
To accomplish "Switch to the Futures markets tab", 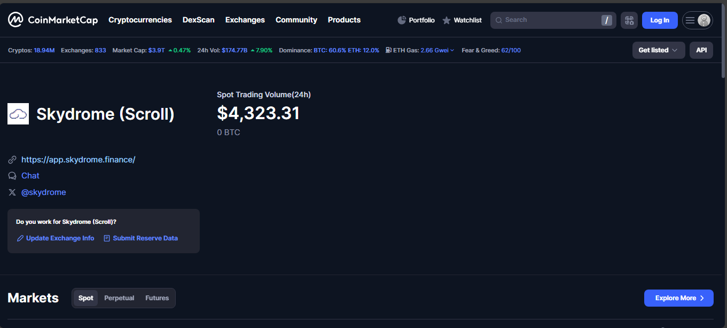I will coord(157,298).
